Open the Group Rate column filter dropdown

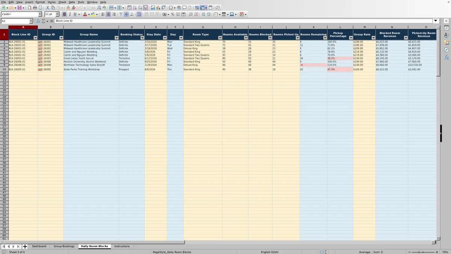click(373, 38)
